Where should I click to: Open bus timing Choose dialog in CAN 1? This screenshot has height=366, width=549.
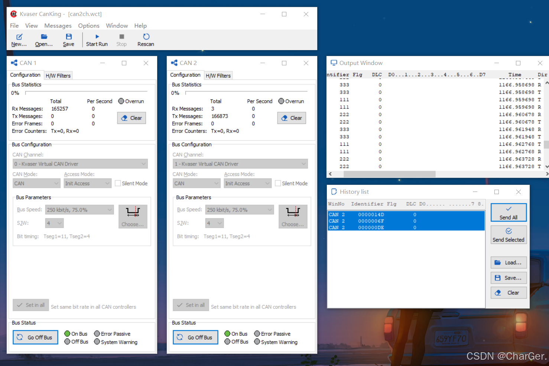pyautogui.click(x=133, y=217)
